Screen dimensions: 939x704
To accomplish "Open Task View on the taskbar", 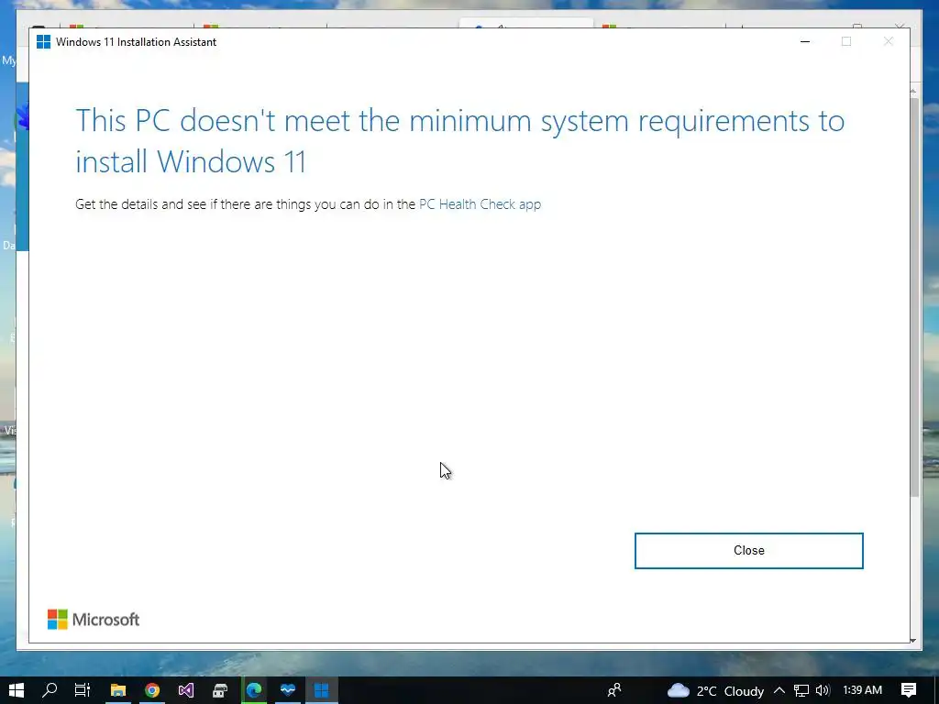I will (x=83, y=690).
